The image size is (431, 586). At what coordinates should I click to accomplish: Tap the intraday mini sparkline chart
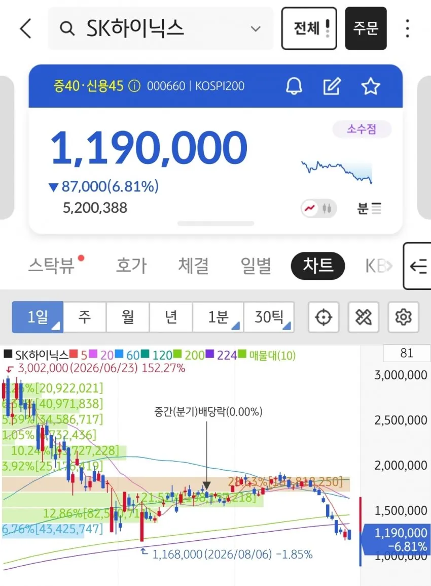[337, 172]
